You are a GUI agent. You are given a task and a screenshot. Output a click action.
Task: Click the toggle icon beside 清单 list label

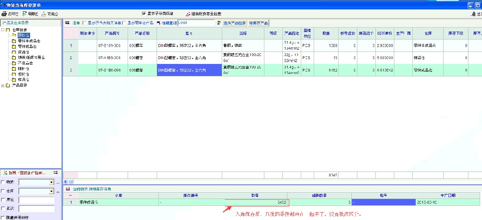click(67, 23)
